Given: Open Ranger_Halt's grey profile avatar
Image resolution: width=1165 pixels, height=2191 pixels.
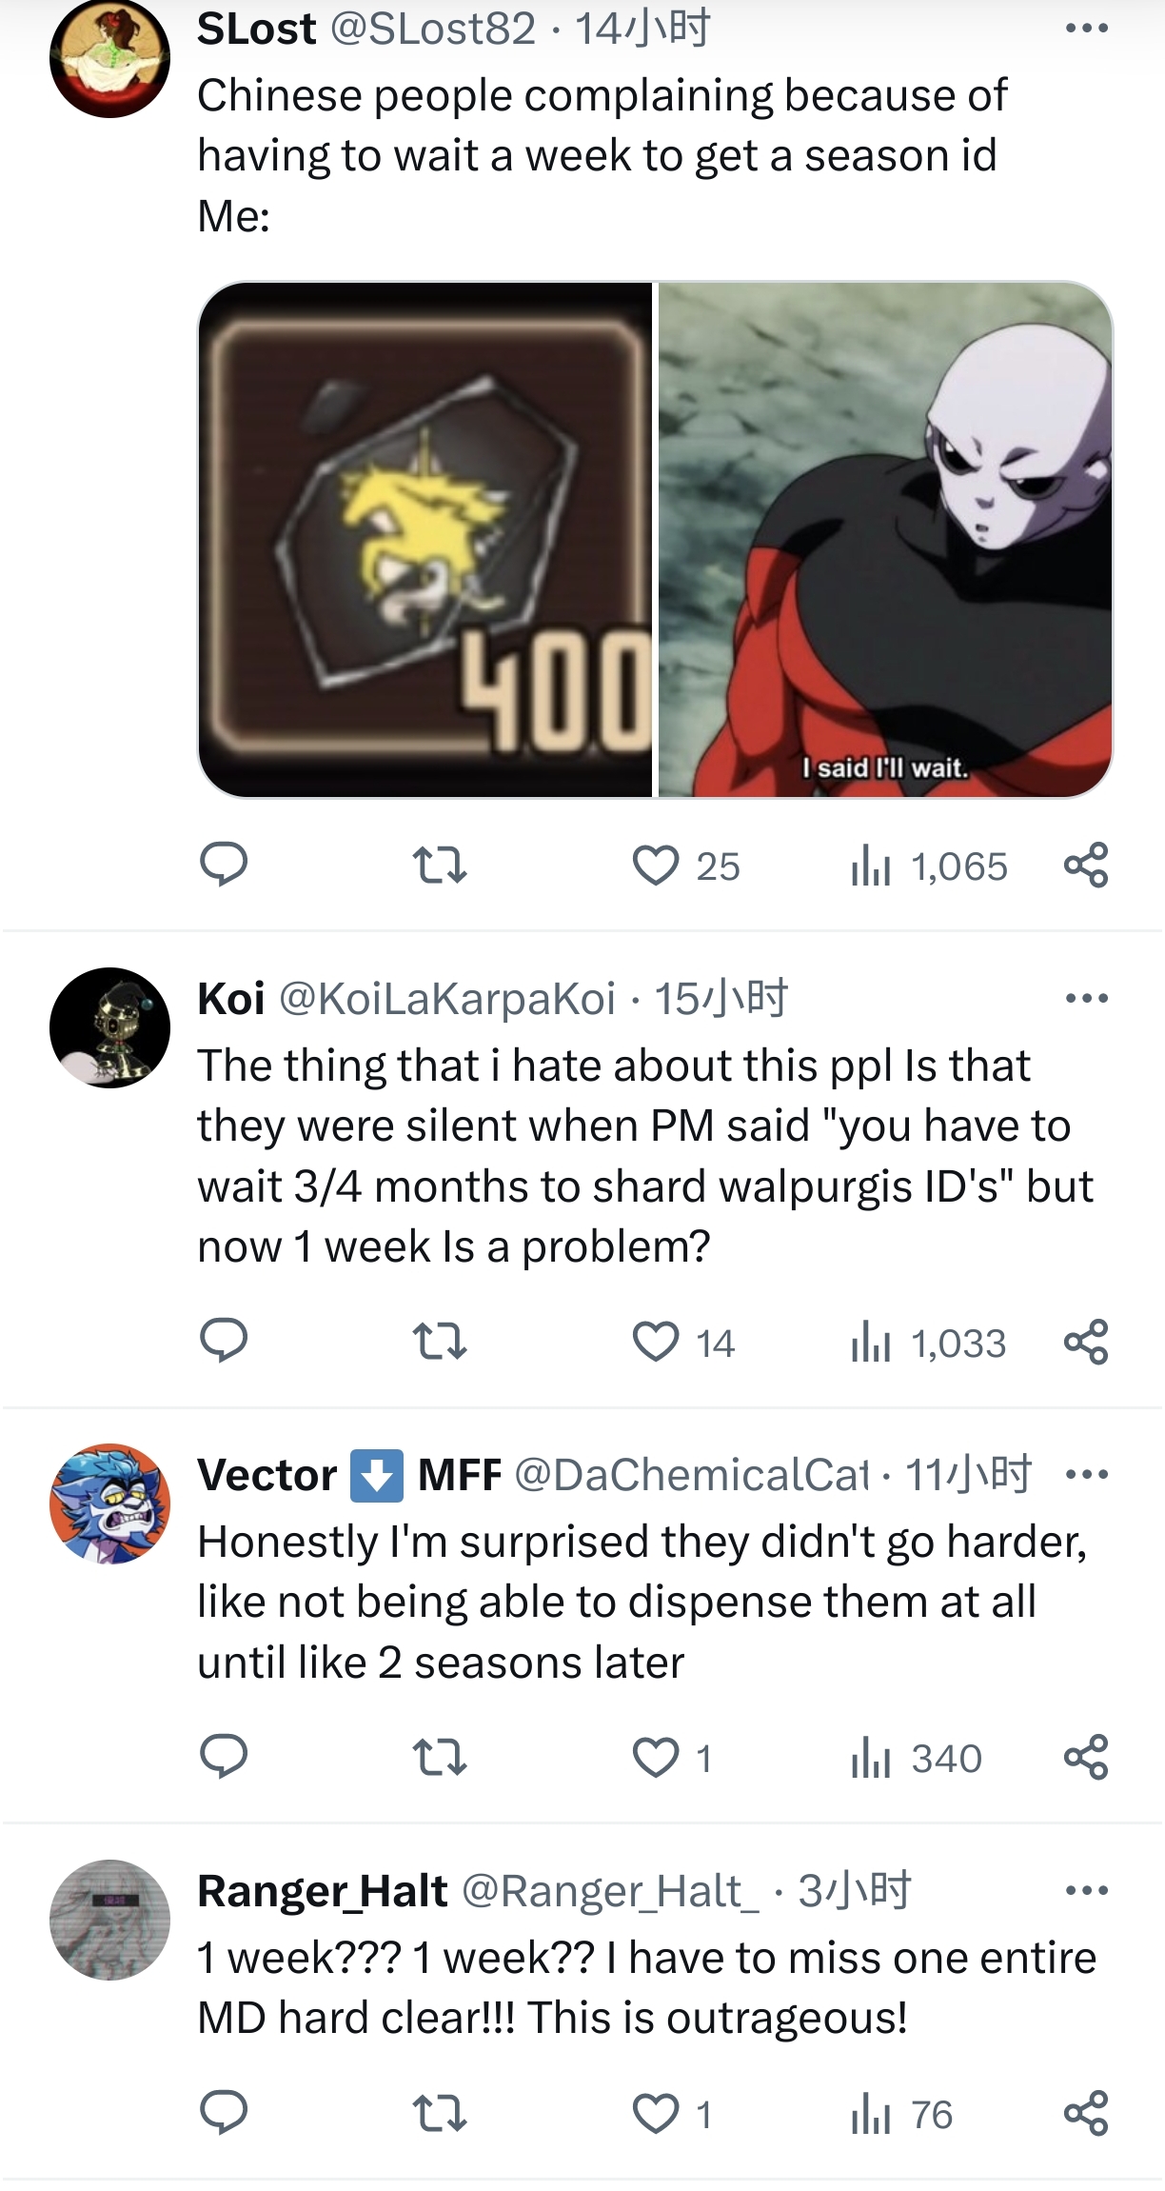Looking at the screenshot, I should point(109,1920).
